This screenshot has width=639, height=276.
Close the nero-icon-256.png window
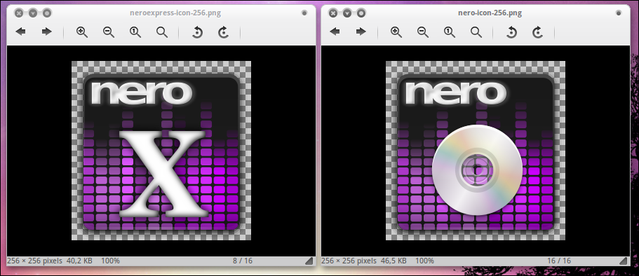tap(333, 13)
